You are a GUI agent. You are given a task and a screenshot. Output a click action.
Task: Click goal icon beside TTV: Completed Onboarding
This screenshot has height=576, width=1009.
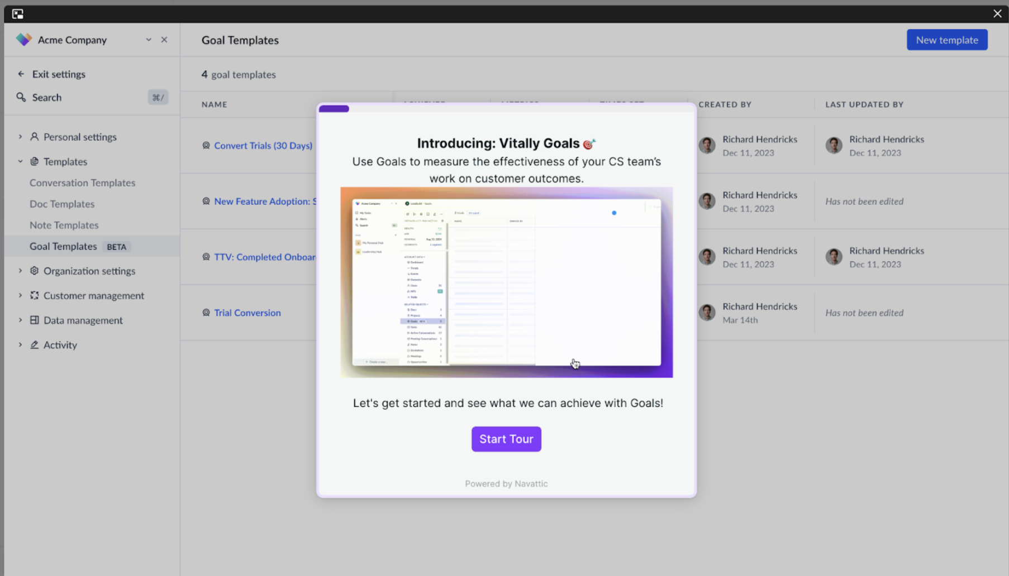pyautogui.click(x=206, y=257)
